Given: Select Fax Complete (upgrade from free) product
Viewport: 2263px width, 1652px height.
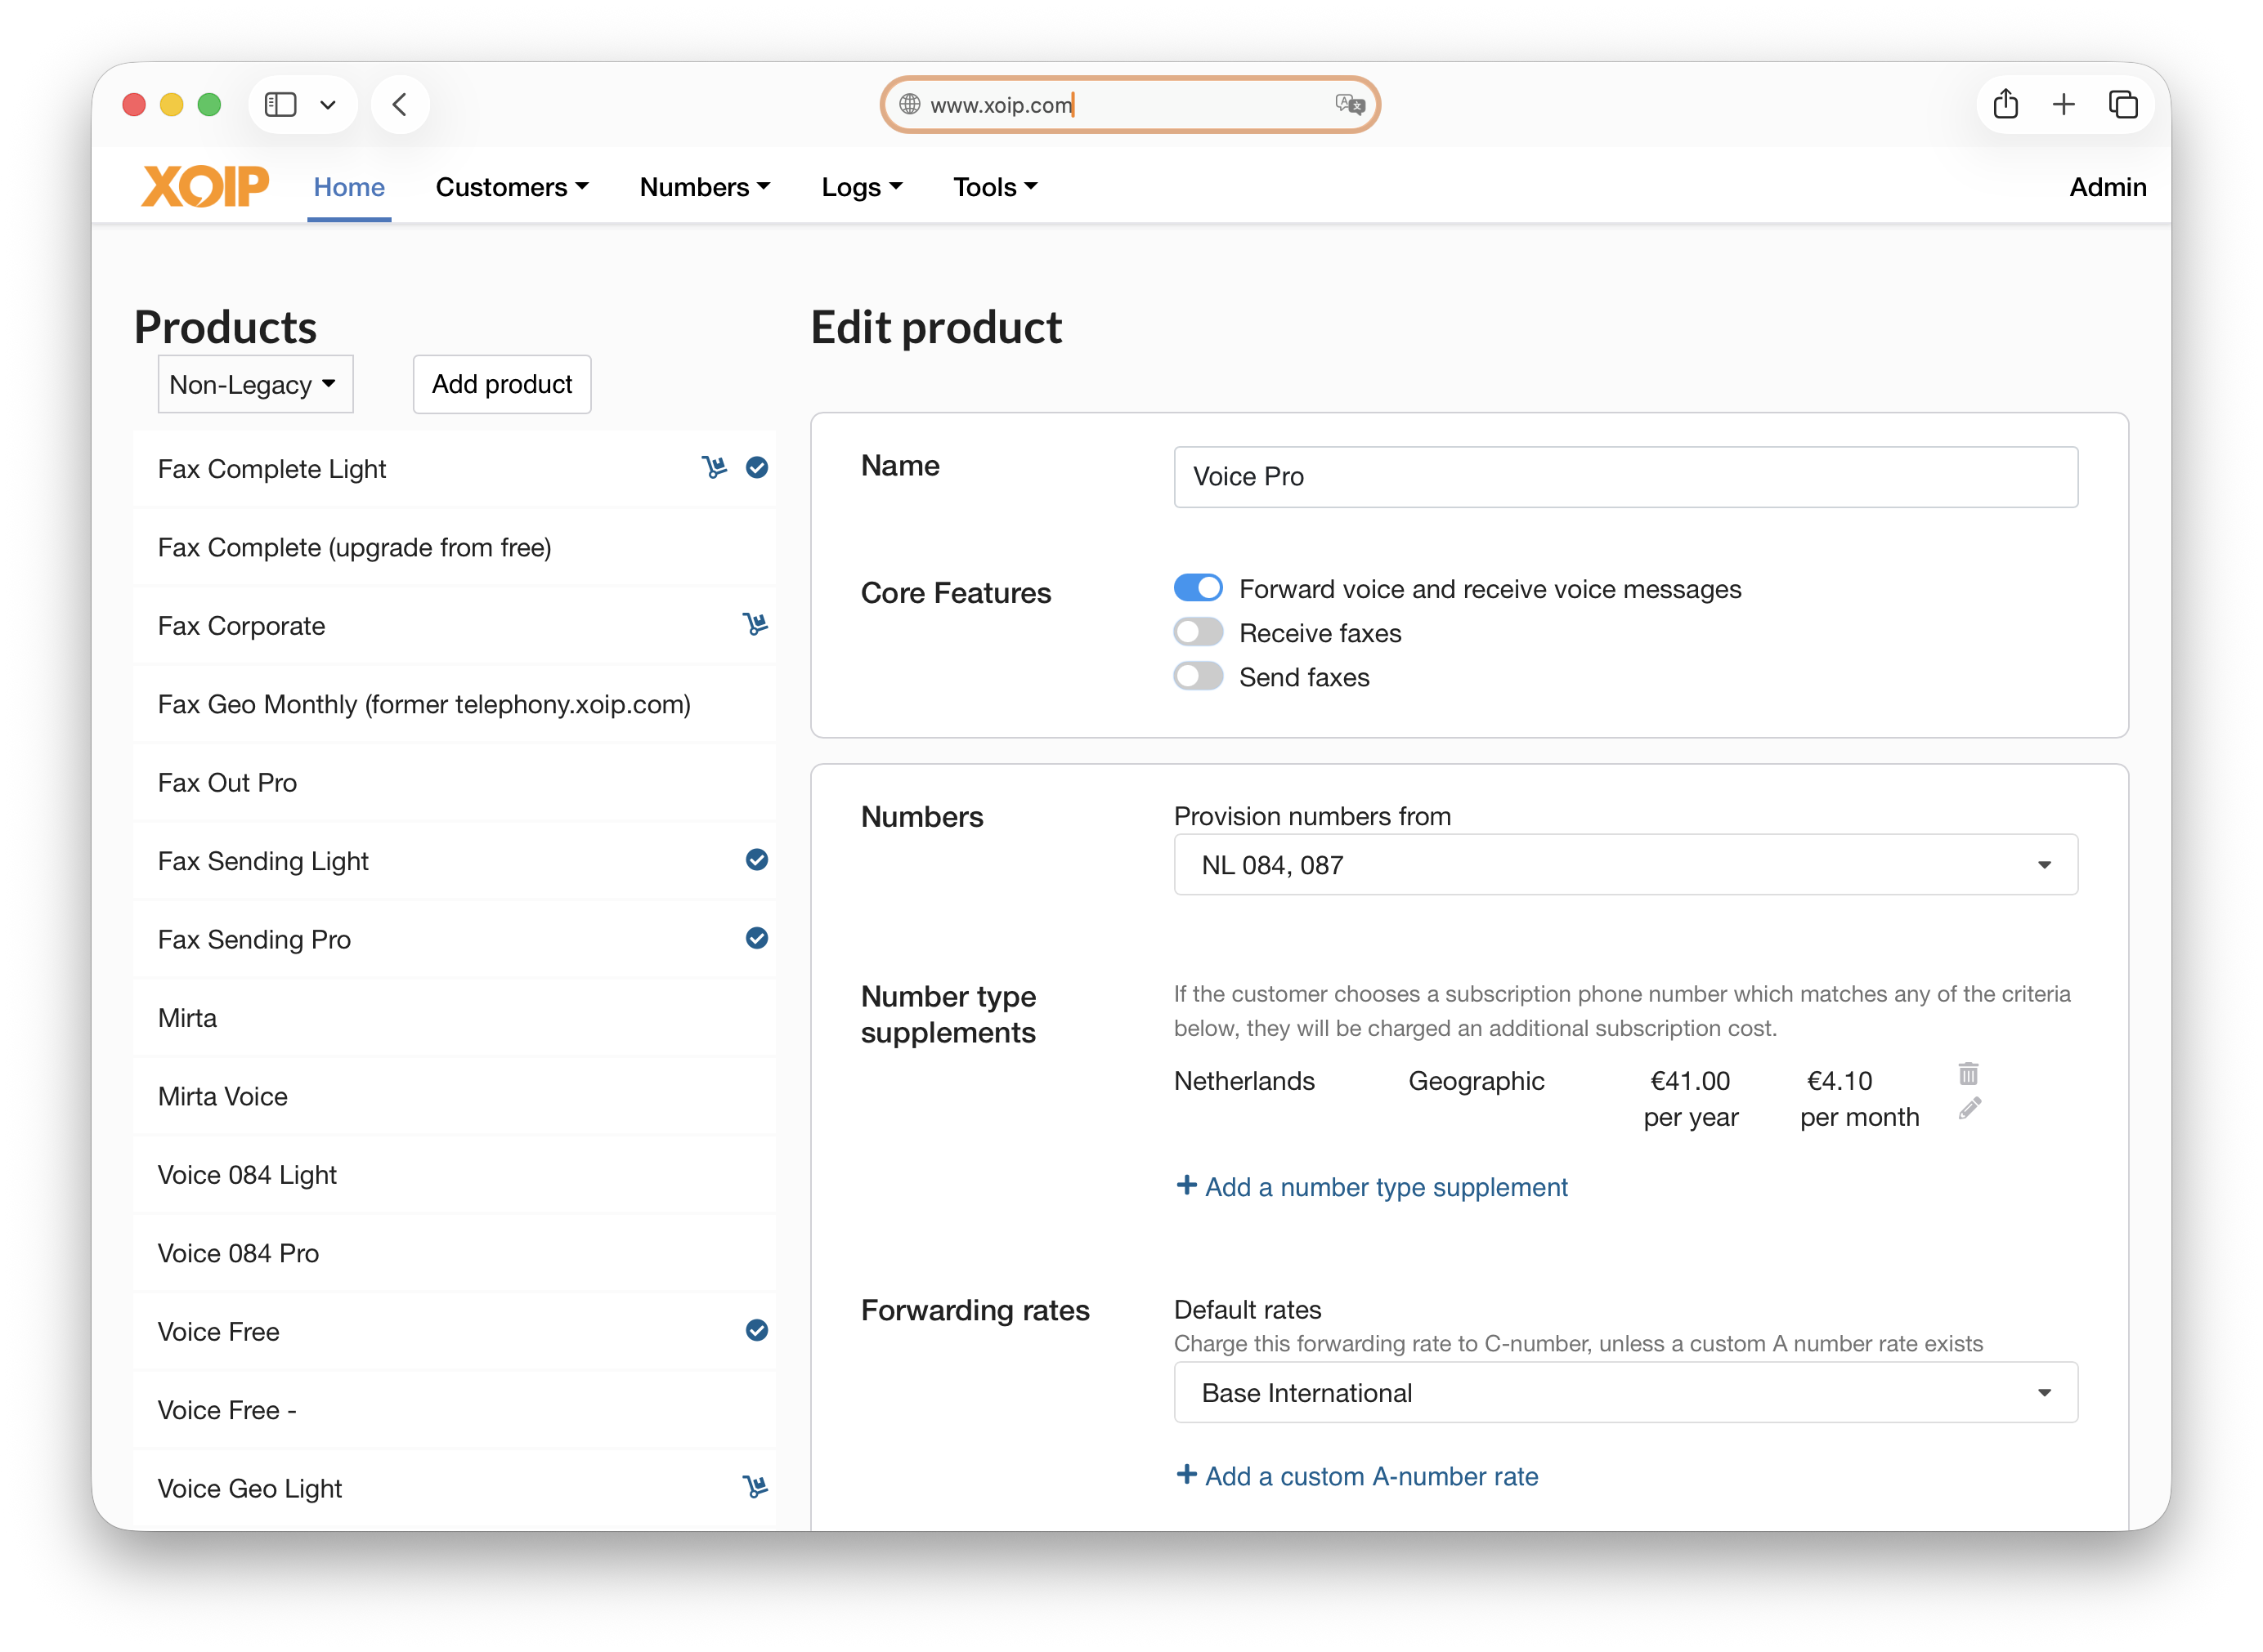Looking at the screenshot, I should click(x=455, y=547).
